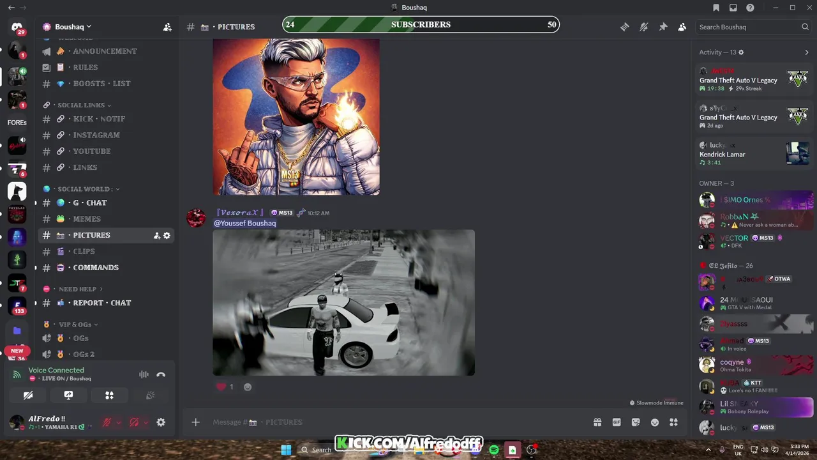
Task: Click the invite people icon beside Boushaq
Action: pos(167,27)
